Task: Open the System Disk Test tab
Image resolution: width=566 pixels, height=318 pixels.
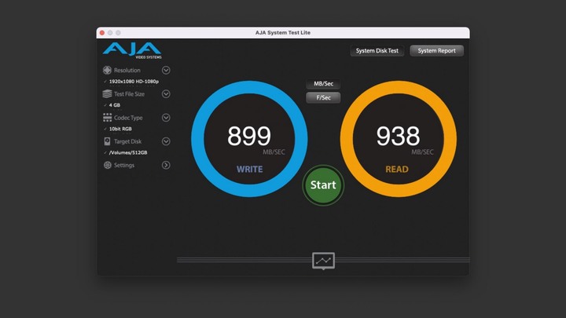Action: [x=377, y=51]
